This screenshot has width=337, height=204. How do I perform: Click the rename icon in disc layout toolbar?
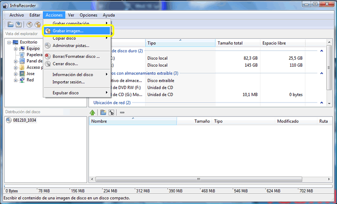point(111,112)
